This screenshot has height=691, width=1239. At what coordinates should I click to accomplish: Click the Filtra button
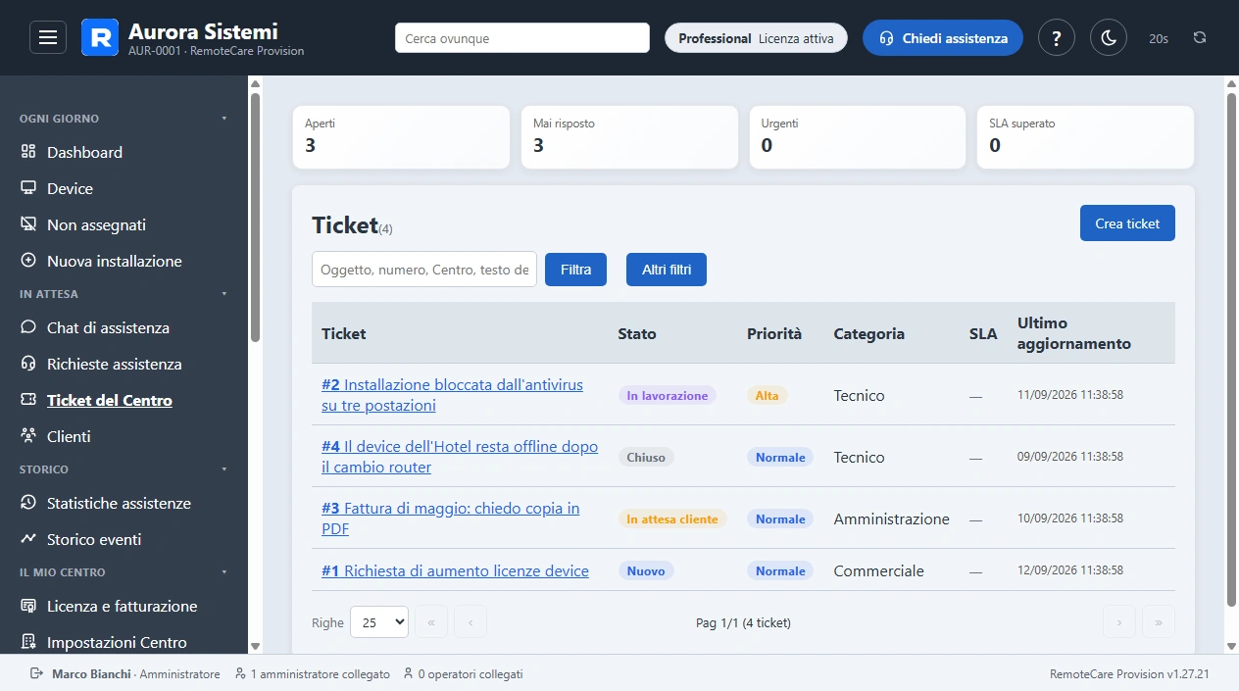575,270
